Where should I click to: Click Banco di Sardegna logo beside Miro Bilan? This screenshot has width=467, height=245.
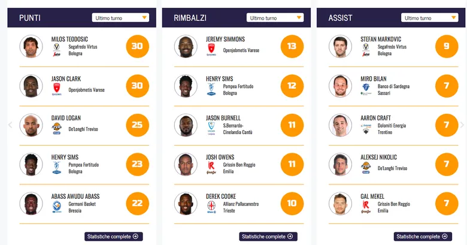pyautogui.click(x=366, y=89)
